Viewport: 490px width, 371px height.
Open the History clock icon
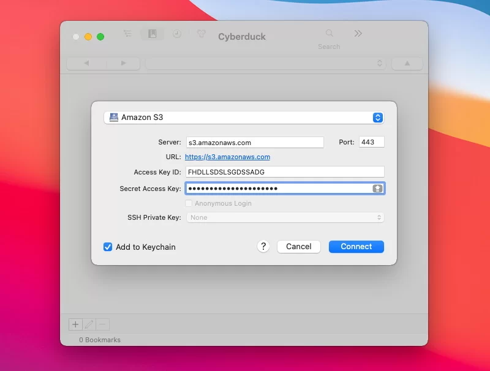(x=177, y=34)
